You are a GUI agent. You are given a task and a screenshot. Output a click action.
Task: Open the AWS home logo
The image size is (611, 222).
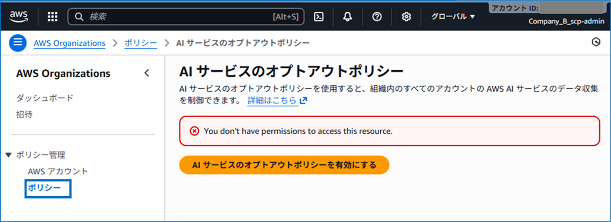click(x=19, y=16)
